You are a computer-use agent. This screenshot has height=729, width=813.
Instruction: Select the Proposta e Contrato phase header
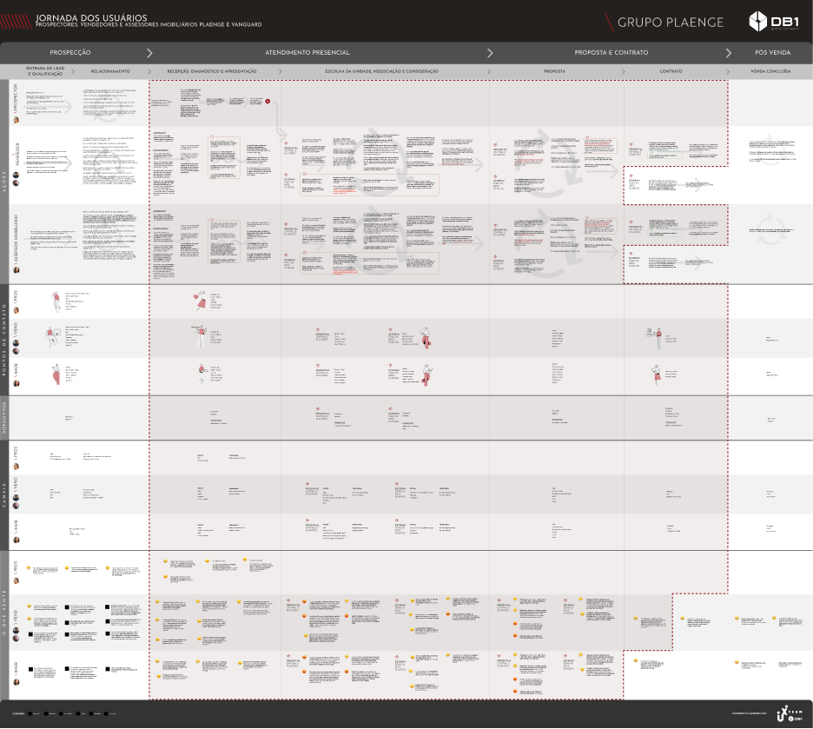tap(611, 52)
